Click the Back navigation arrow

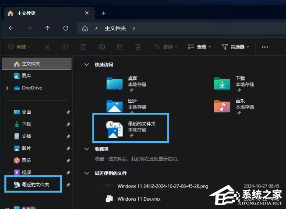pyautogui.click(x=11, y=28)
